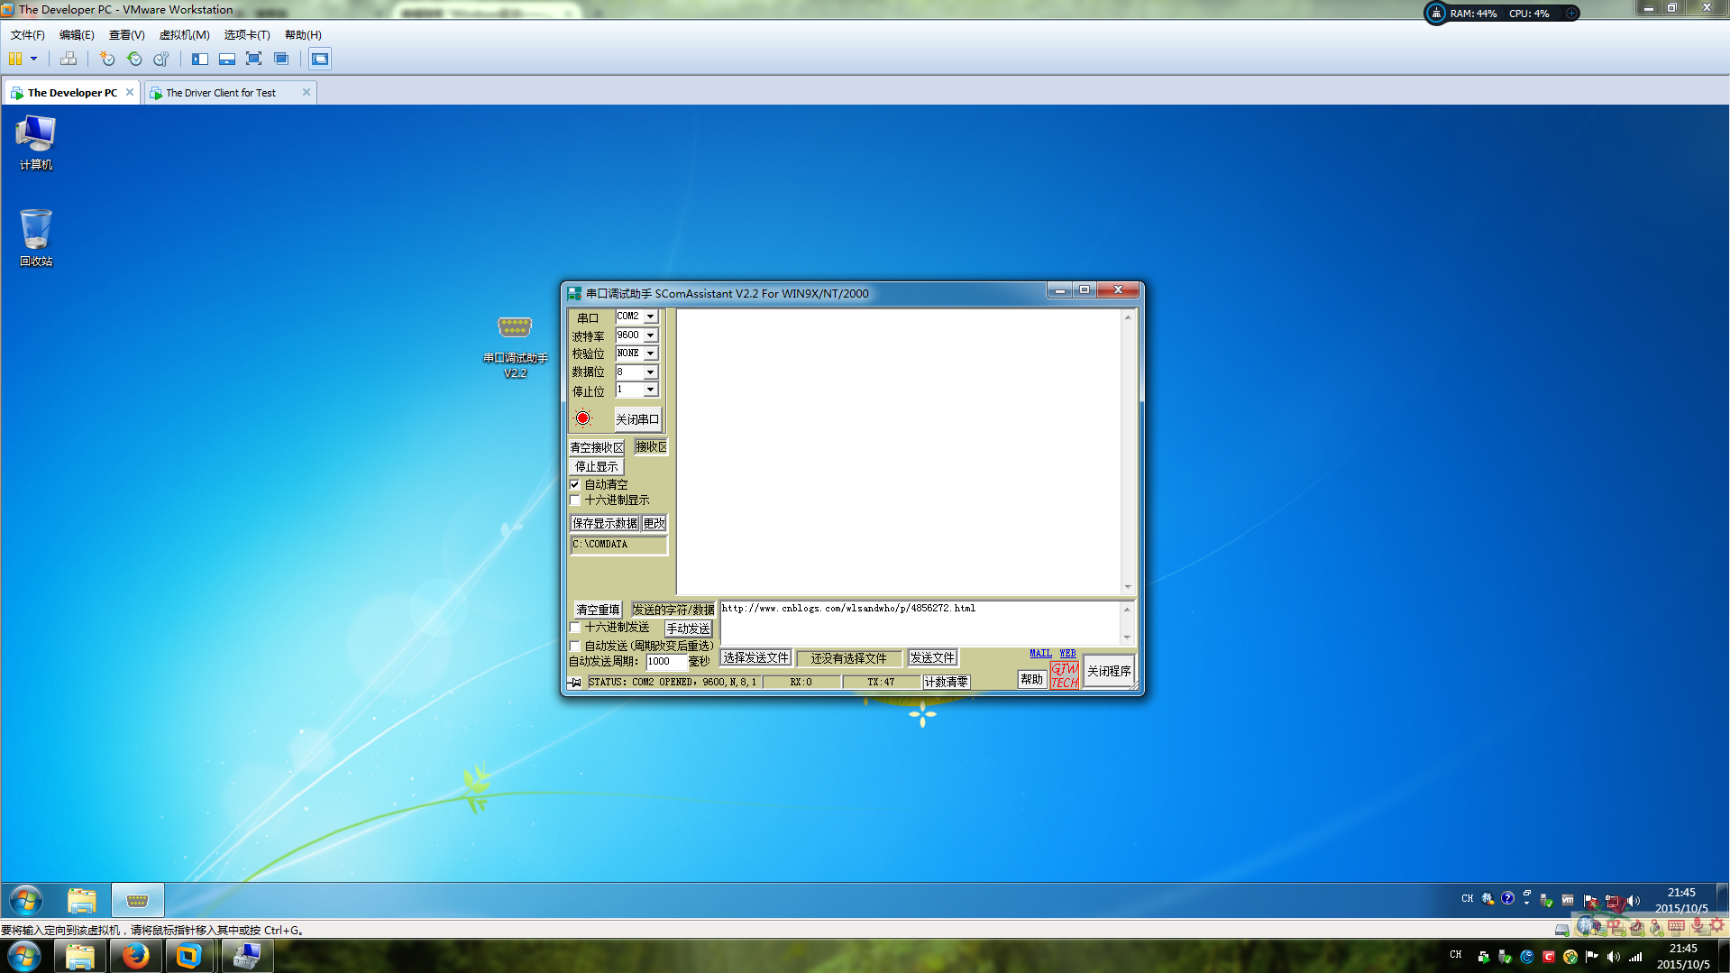Click inside the large receive text area
1730x973 pixels.
pos(899,452)
